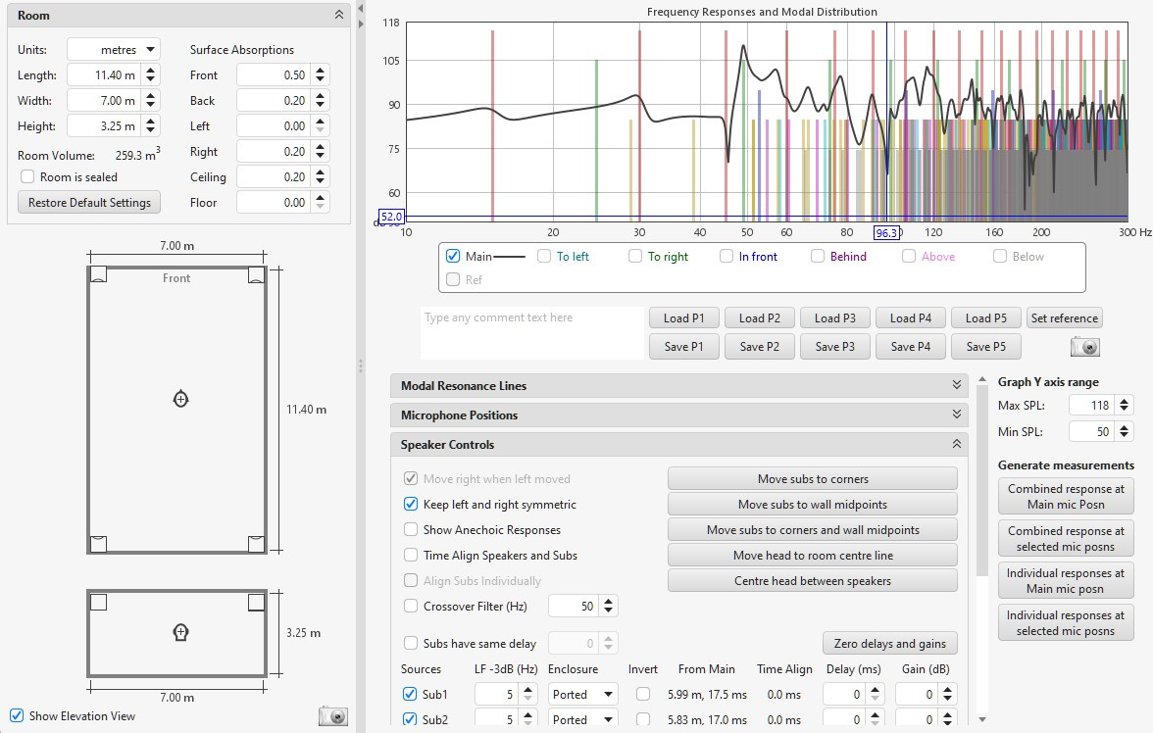Click the head icon in the elevation view
The image size is (1153, 733).
[x=179, y=632]
